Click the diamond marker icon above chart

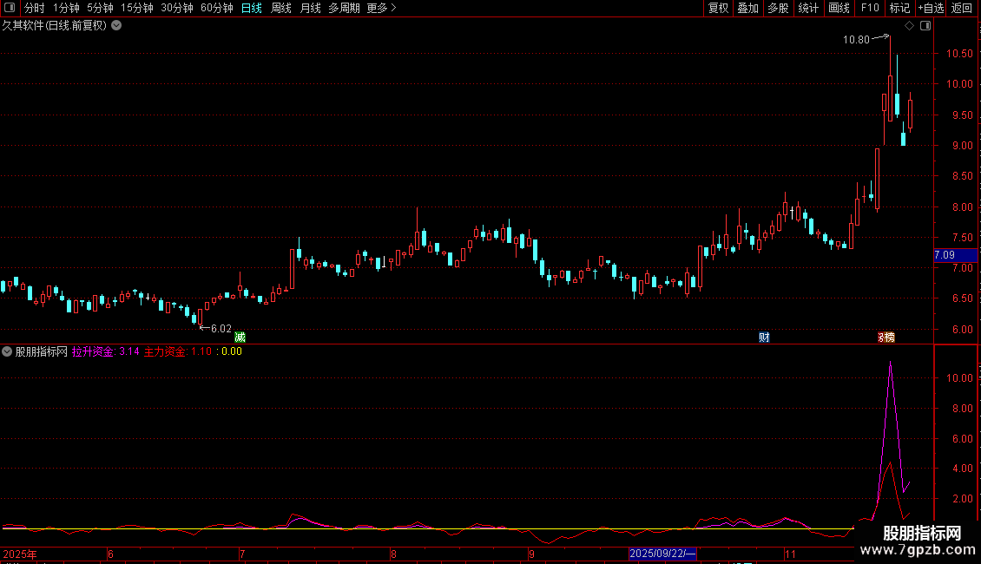tap(909, 26)
